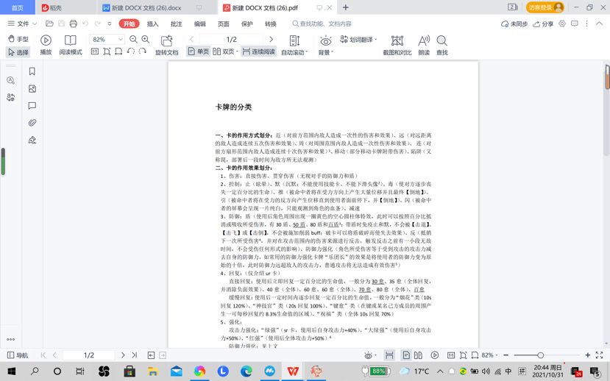Click the 旋转文档 rotate document icon

tap(166, 45)
